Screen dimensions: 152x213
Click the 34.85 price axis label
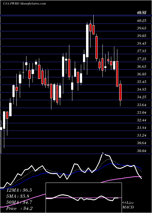pos(142,89)
